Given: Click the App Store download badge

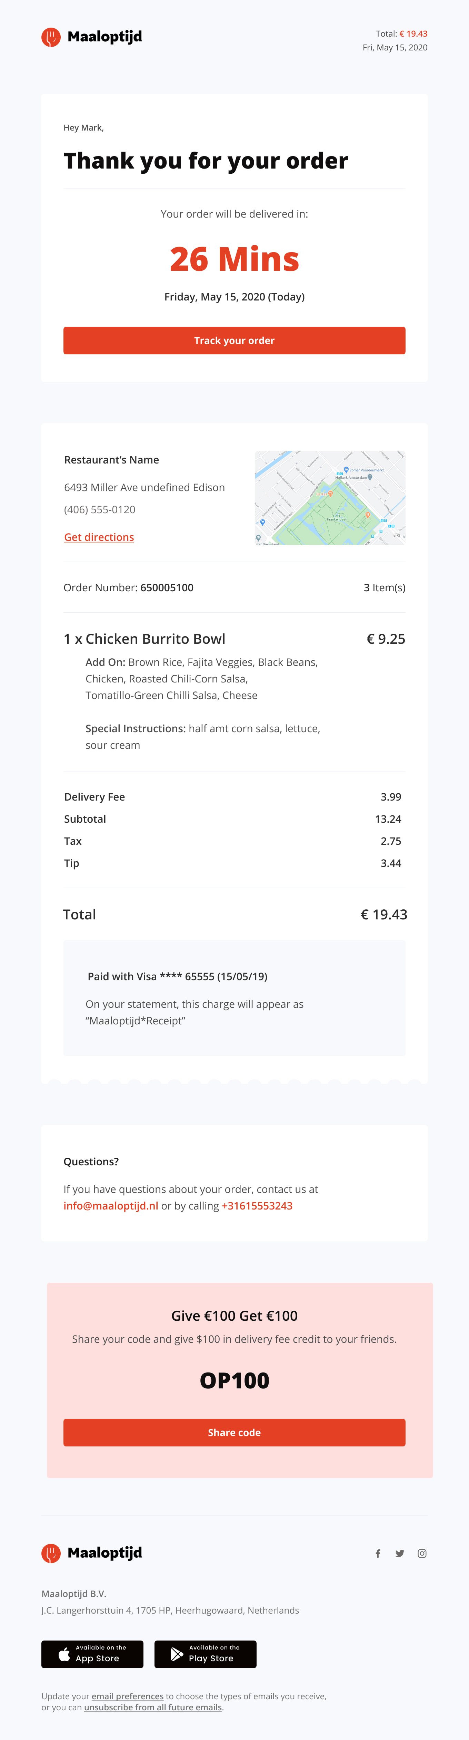Looking at the screenshot, I should pos(92,1654).
